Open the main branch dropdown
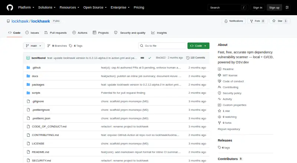Image resolution: width=297 pixels, height=163 pixels. point(34,46)
